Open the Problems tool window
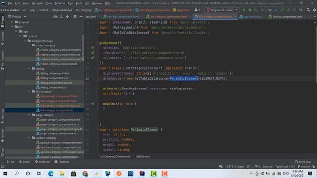 (42, 162)
